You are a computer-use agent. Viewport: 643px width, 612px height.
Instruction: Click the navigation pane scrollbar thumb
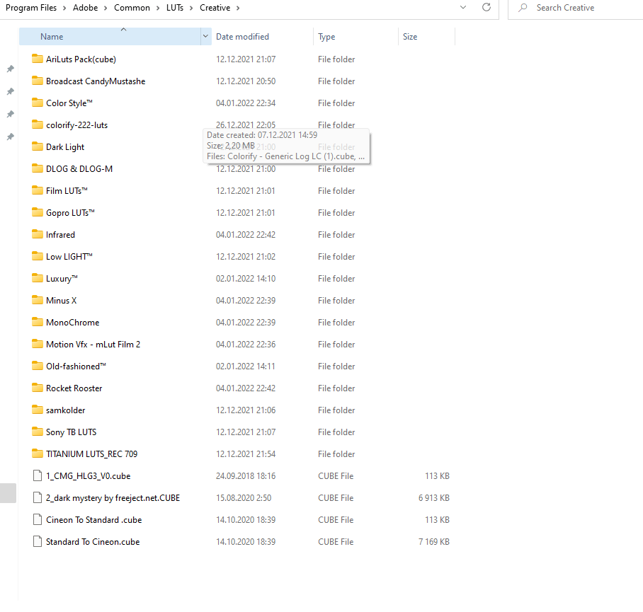pos(8,493)
